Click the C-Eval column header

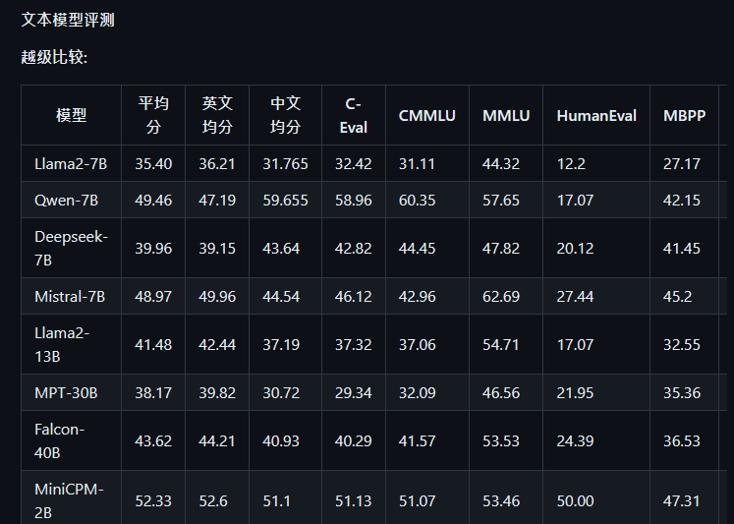coord(354,115)
